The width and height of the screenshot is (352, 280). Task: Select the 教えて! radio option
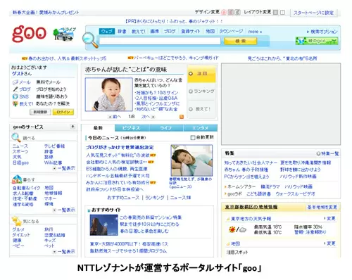click(191, 109)
